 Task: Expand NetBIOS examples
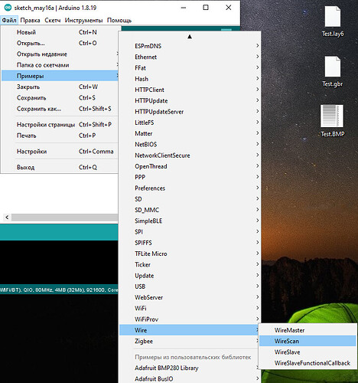coord(190,145)
